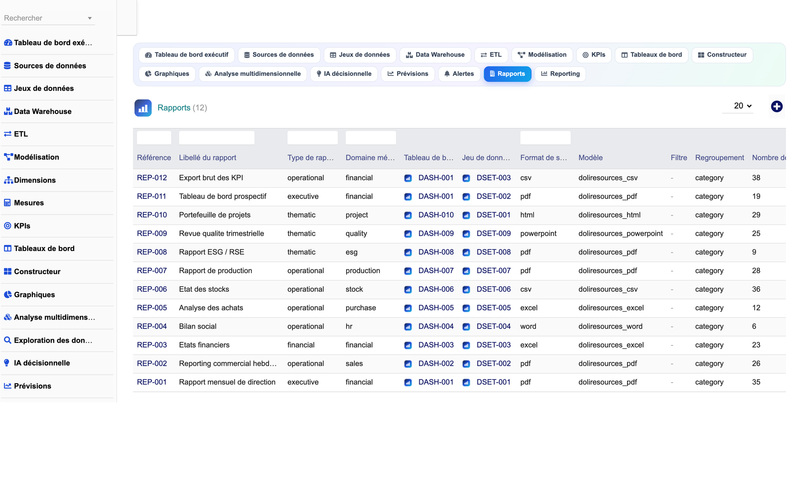Click Modélisation diagram icon in sidebar
Image resolution: width=803 pixels, height=497 pixels.
coord(8,157)
